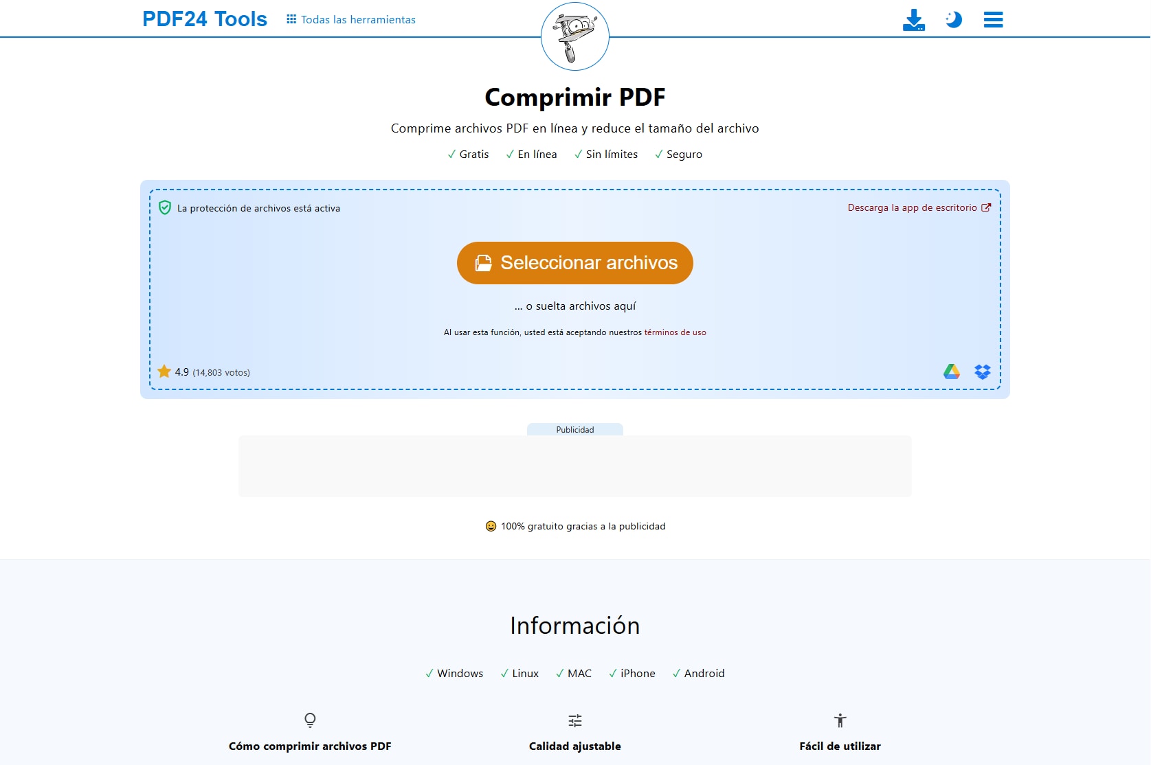Click '... o suelta archivos aquí' text
The width and height of the screenshot is (1151, 765).
(x=575, y=306)
